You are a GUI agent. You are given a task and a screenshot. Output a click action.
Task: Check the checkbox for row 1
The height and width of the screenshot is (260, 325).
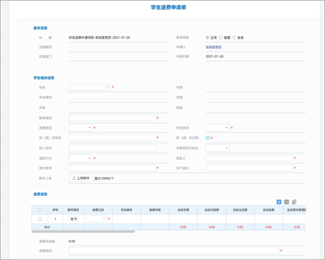(x=40, y=219)
